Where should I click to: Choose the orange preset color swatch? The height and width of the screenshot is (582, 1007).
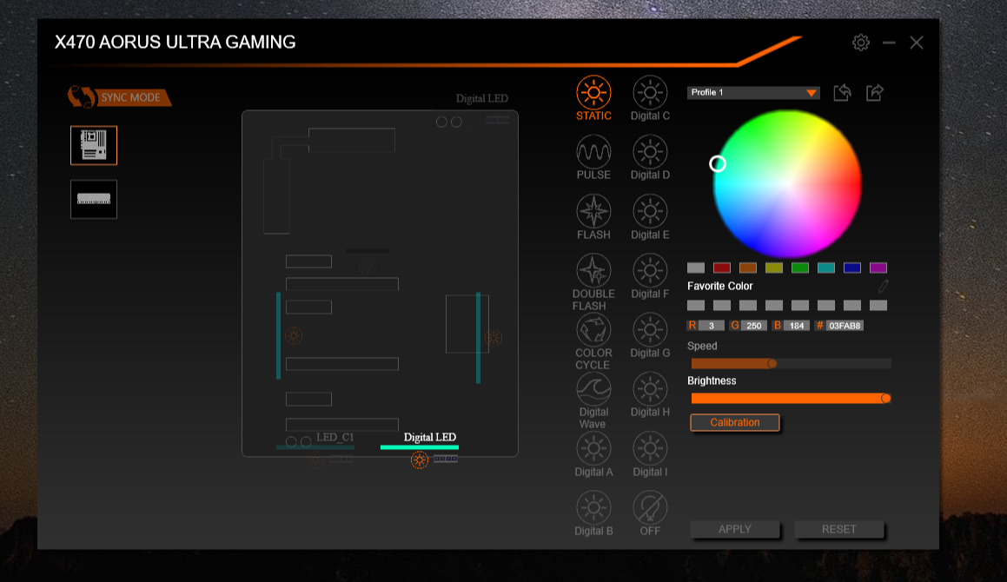[x=747, y=268]
